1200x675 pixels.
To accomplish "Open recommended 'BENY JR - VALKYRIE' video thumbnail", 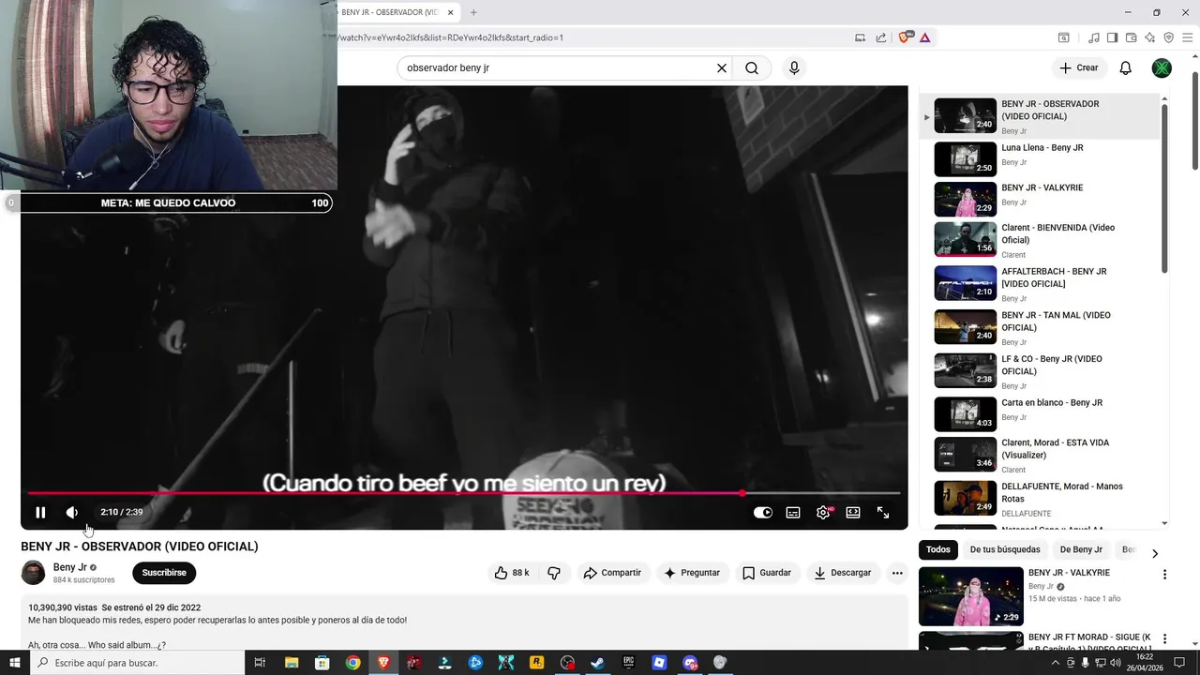I will [970, 596].
